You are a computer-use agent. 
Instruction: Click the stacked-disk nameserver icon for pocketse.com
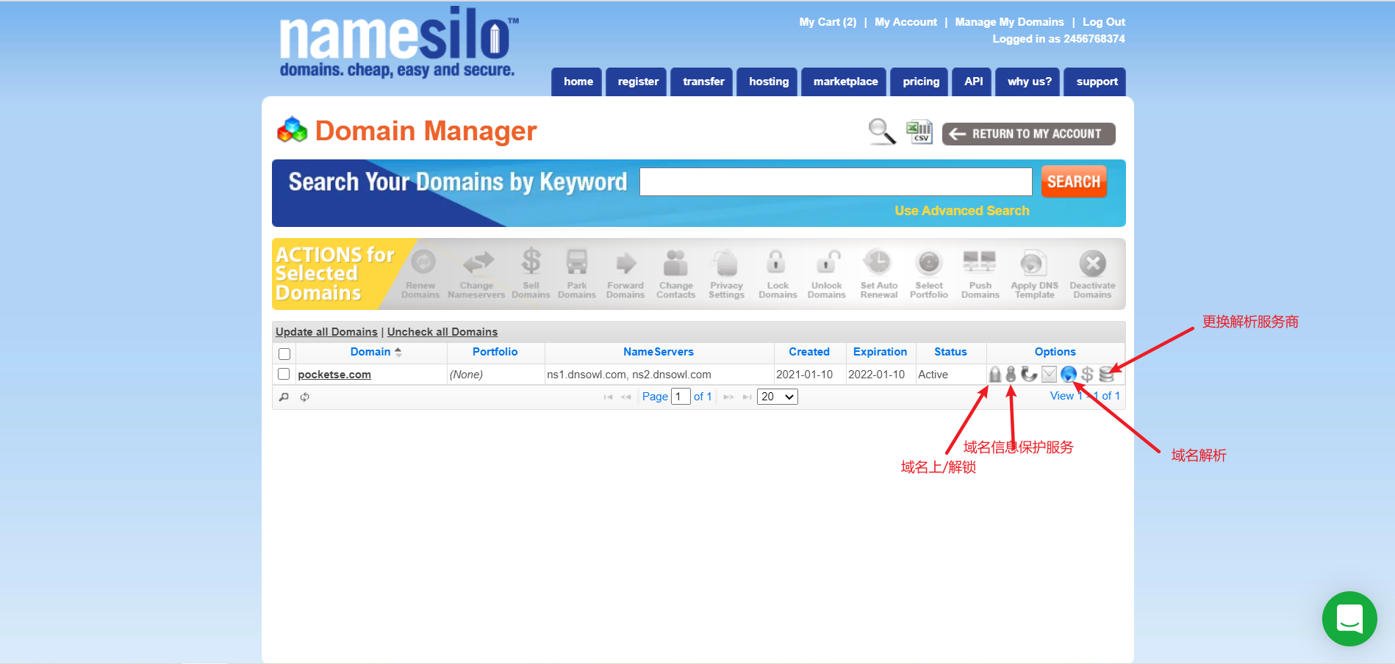(x=1106, y=375)
